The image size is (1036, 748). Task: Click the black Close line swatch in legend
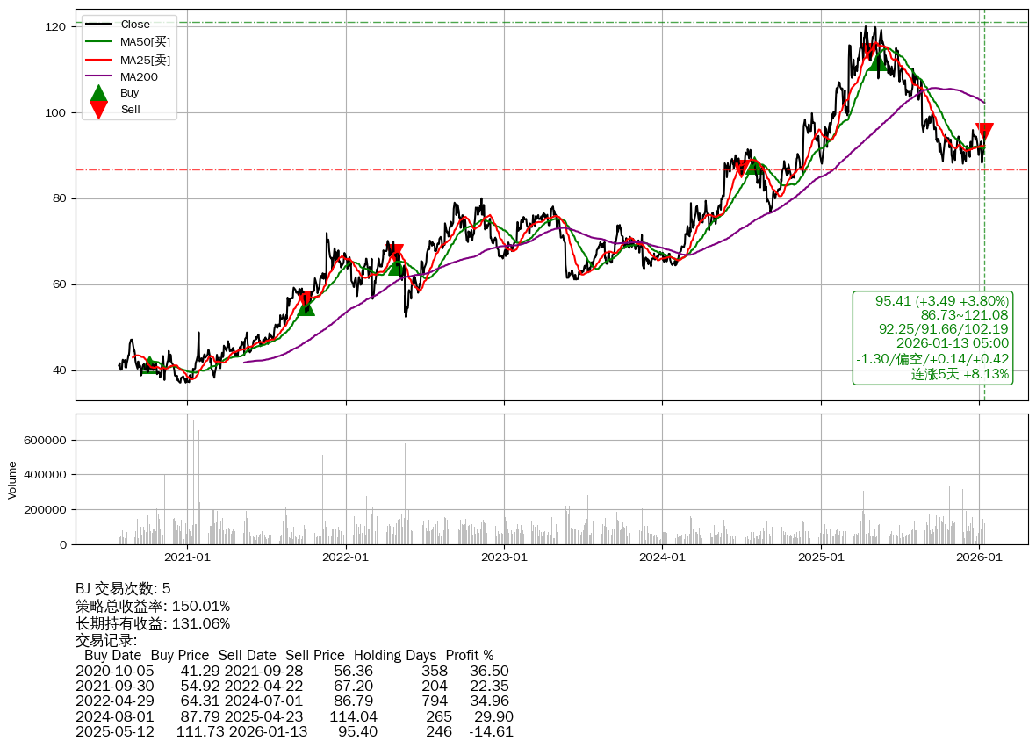tap(99, 25)
